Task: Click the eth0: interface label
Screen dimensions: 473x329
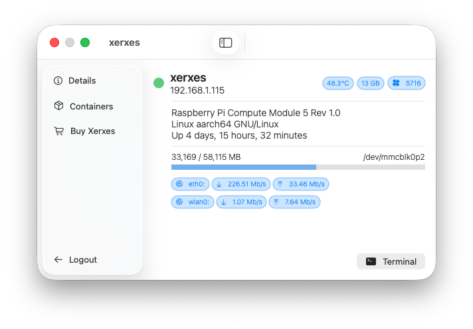Action: pos(197,184)
